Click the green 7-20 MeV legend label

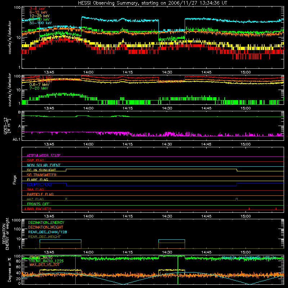[x=39, y=88]
